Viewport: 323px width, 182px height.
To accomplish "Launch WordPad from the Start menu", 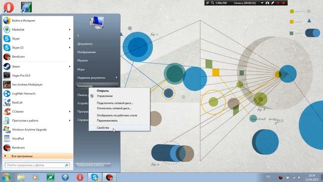I will pos(37,139).
